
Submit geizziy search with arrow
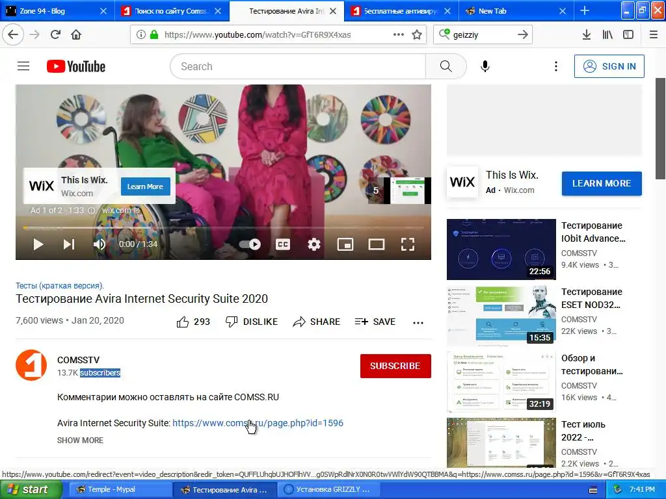(523, 35)
